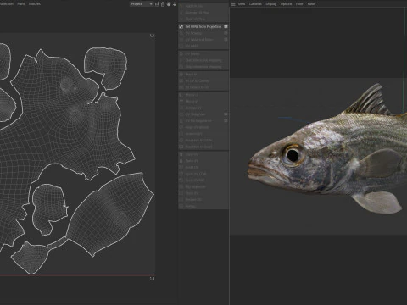The width and height of the screenshot is (407, 305).
Task: Click the round globe icon in UV toolbar
Action: 169,4
